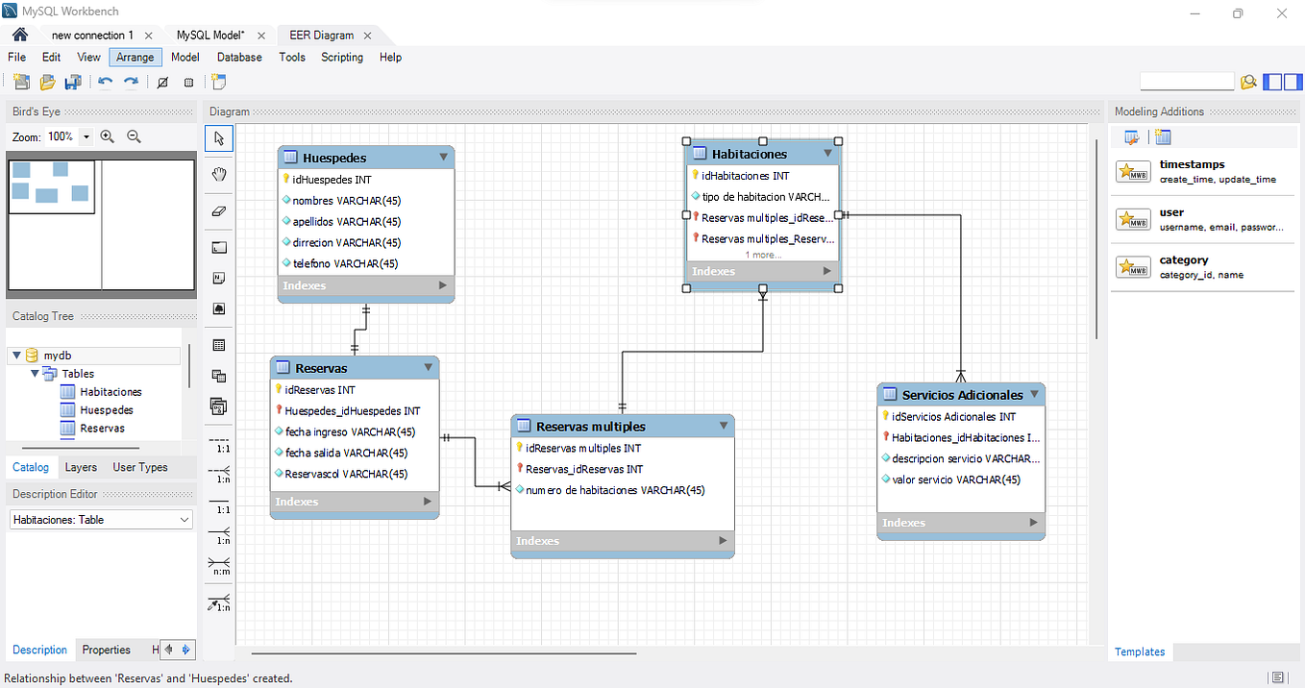Collapse the Huespedes table header
The width and height of the screenshot is (1305, 688).
[443, 157]
